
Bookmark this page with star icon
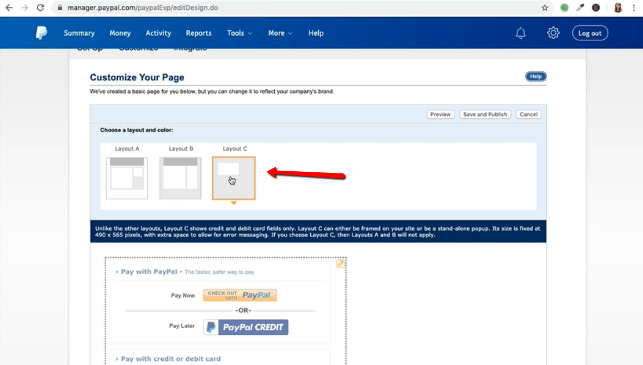point(545,8)
